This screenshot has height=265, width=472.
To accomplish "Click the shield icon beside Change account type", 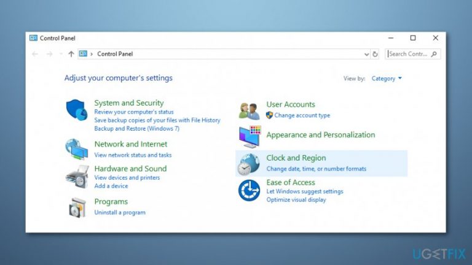I will [269, 115].
